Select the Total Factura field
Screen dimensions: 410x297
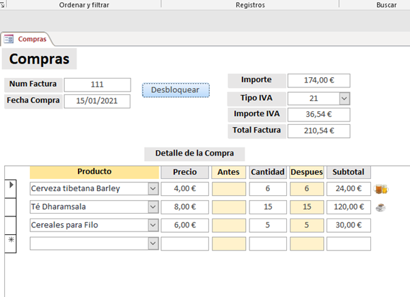pyautogui.click(x=318, y=131)
